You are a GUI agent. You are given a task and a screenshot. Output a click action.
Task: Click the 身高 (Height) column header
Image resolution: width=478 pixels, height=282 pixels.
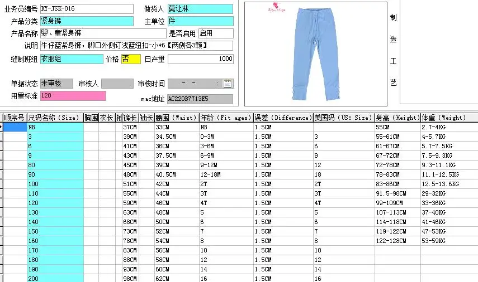pos(397,118)
